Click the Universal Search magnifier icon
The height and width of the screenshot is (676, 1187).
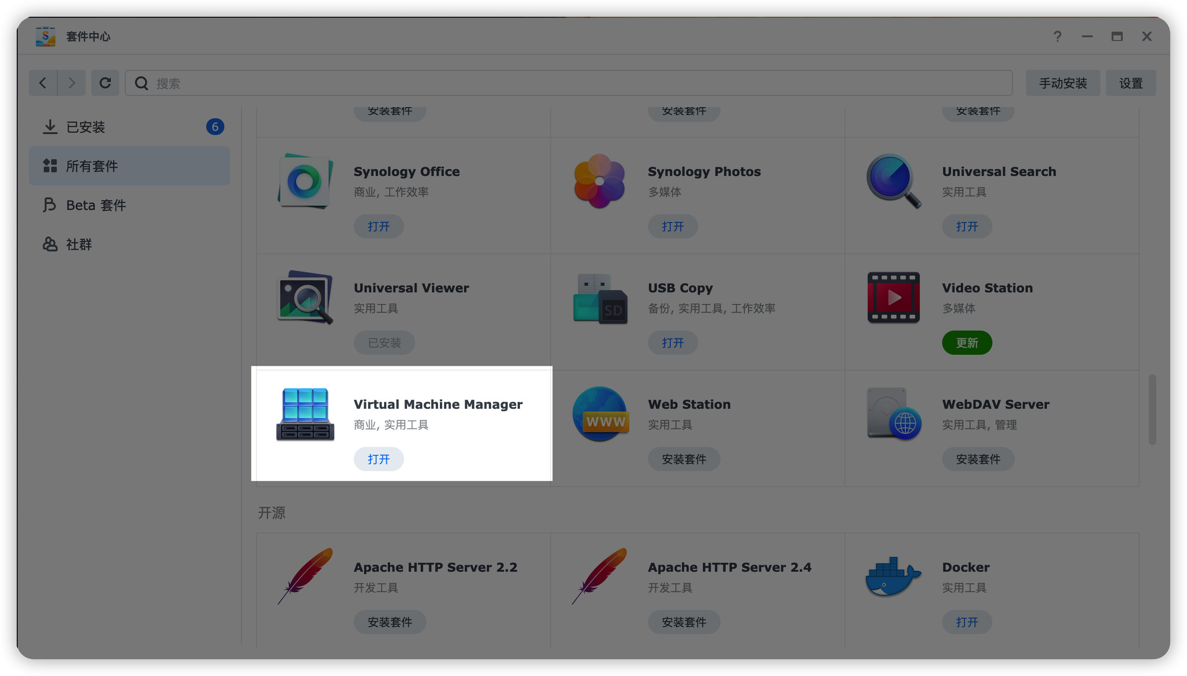coord(894,181)
